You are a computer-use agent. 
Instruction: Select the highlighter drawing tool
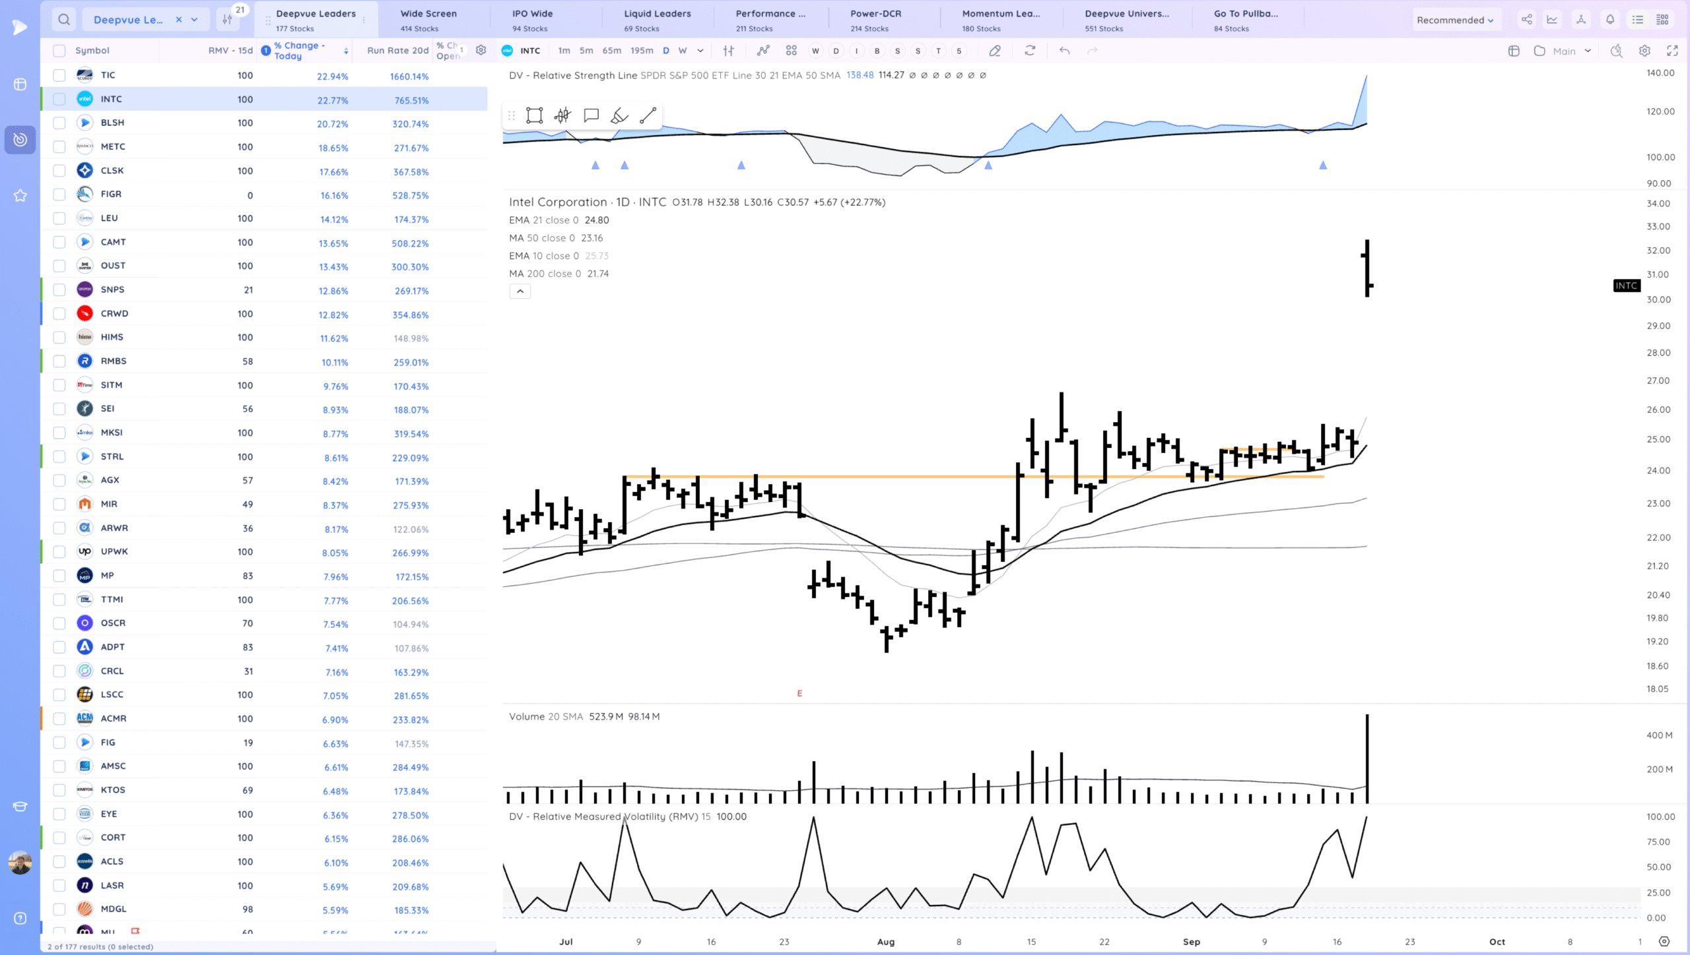pyautogui.click(x=619, y=116)
